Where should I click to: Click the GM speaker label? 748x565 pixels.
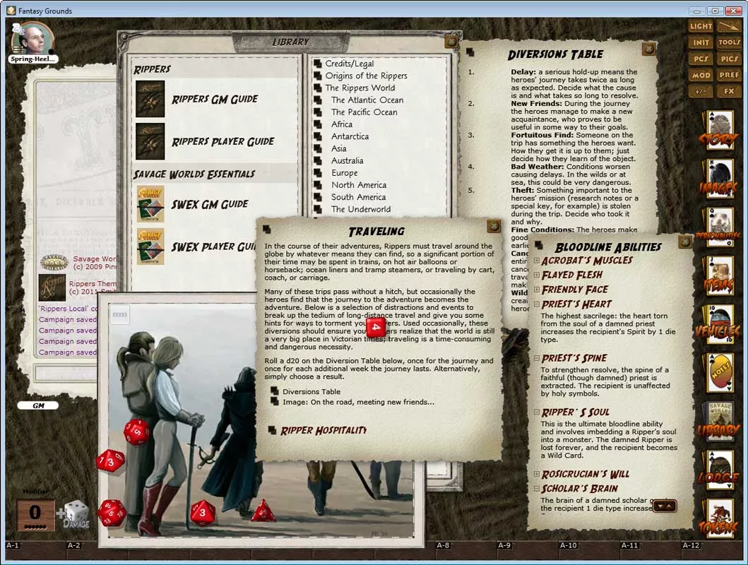pos(38,405)
